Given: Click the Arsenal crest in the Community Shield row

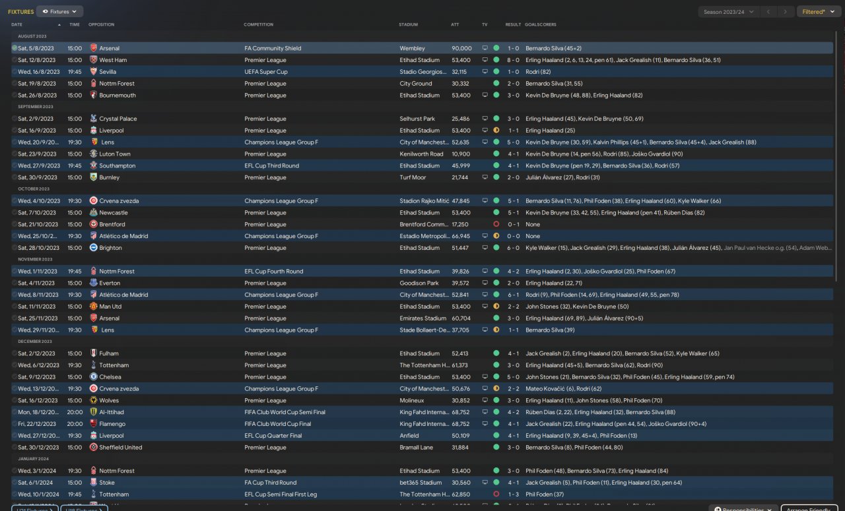Looking at the screenshot, I should (x=93, y=48).
